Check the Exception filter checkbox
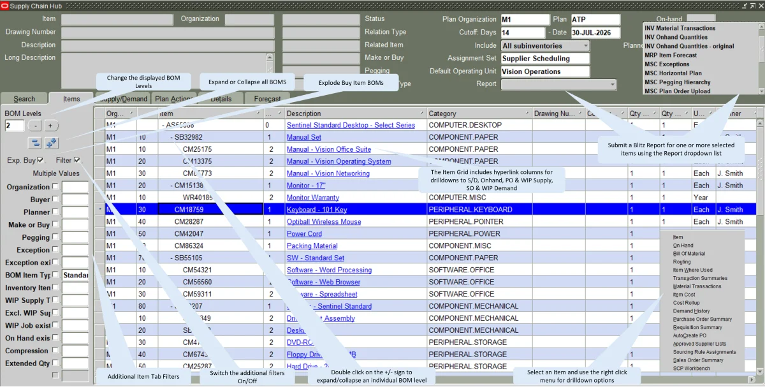Screen dimensions: 765x389 [56, 250]
